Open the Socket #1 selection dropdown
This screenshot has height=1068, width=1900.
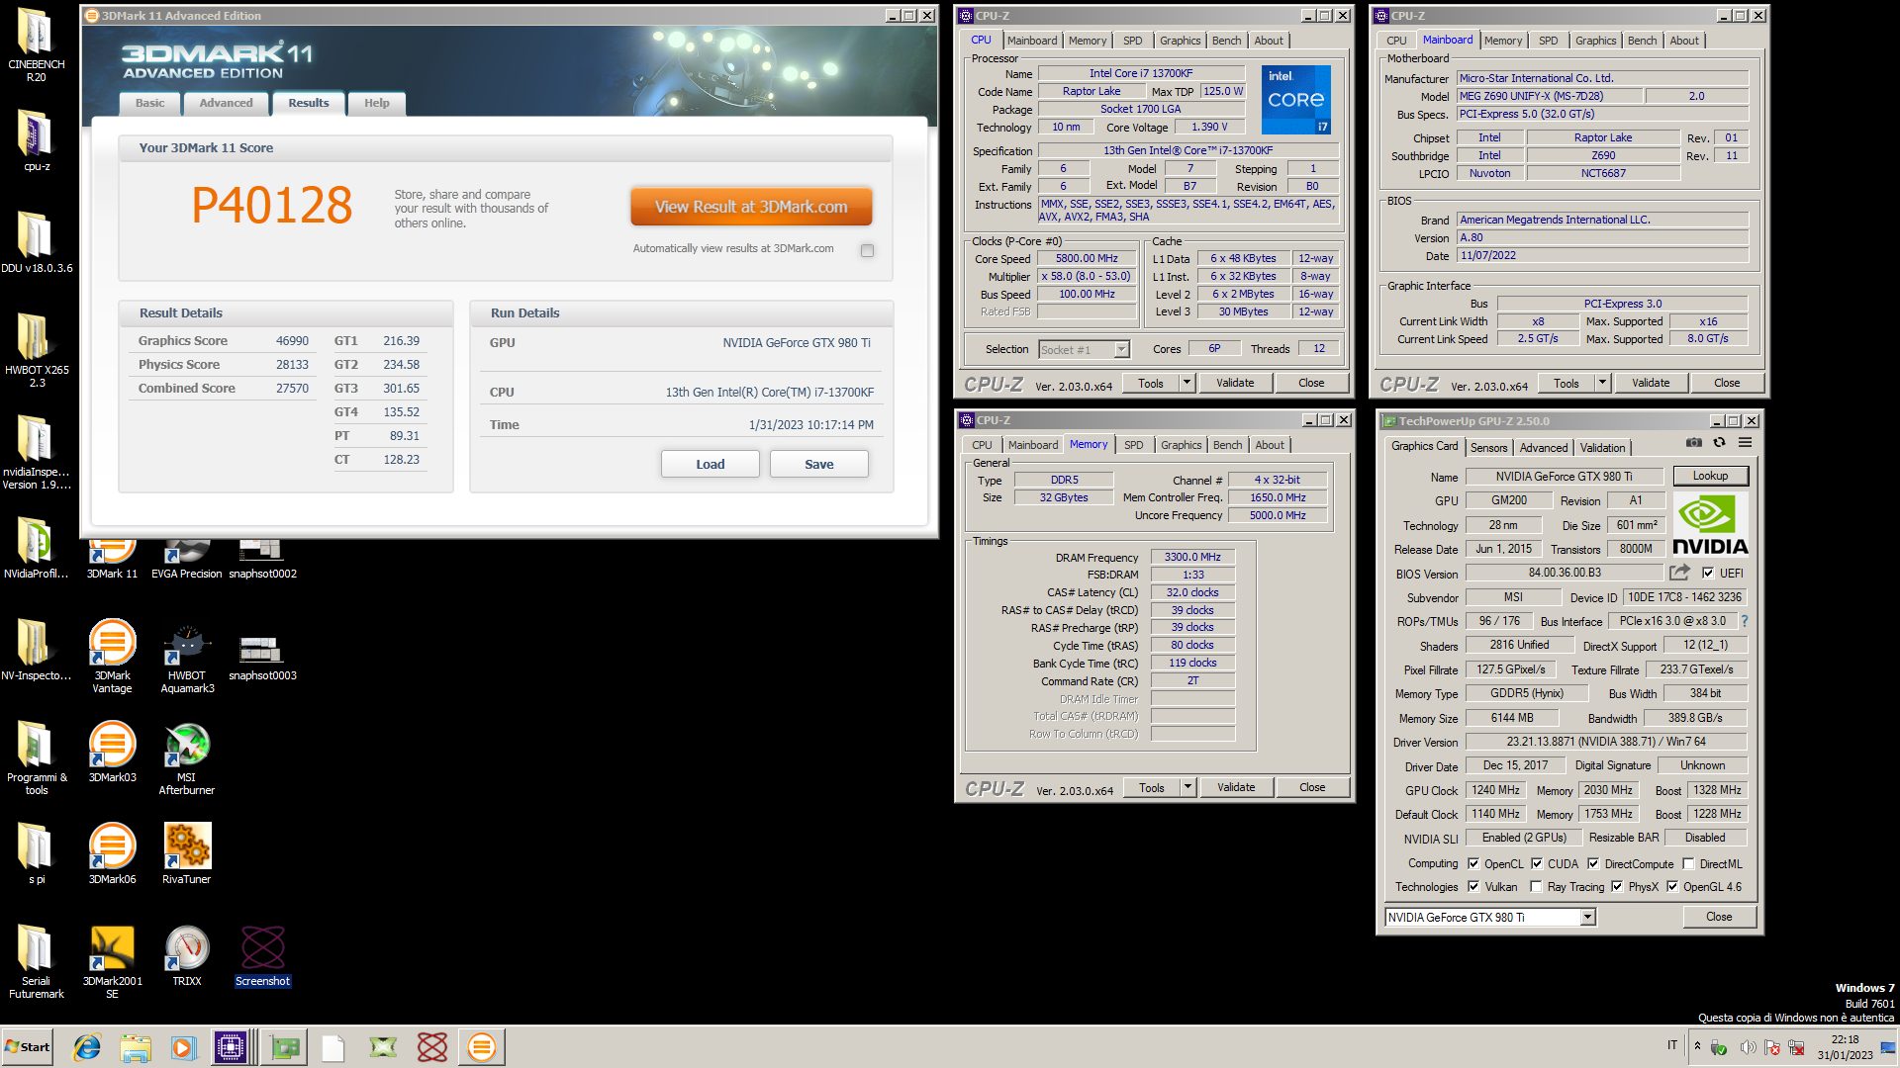point(1121,349)
